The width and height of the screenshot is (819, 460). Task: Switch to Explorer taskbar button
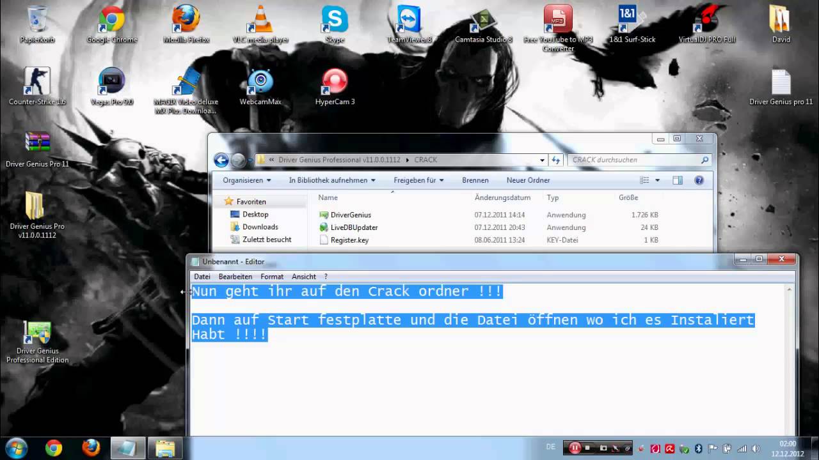tap(165, 448)
